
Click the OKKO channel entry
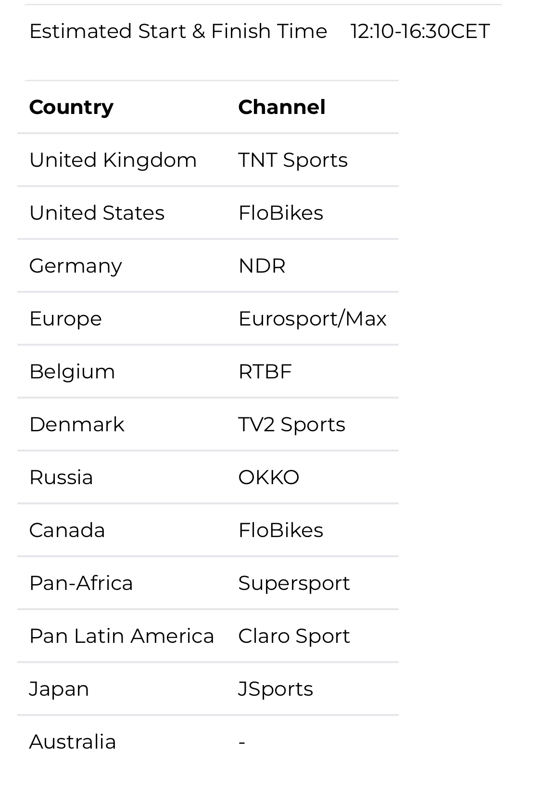click(269, 477)
